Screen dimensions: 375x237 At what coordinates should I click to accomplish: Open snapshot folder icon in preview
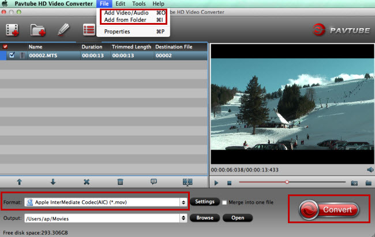[x=369, y=183]
